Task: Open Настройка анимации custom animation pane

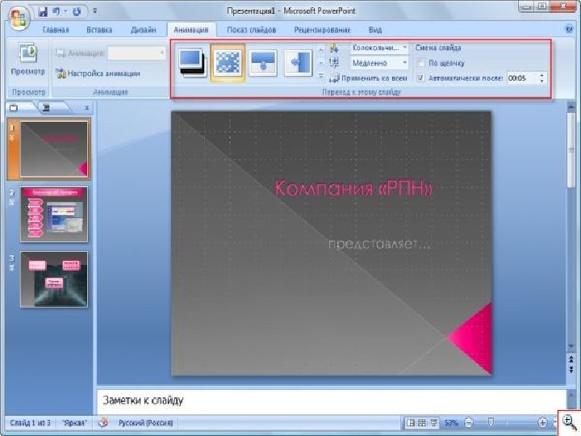Action: 98,73
